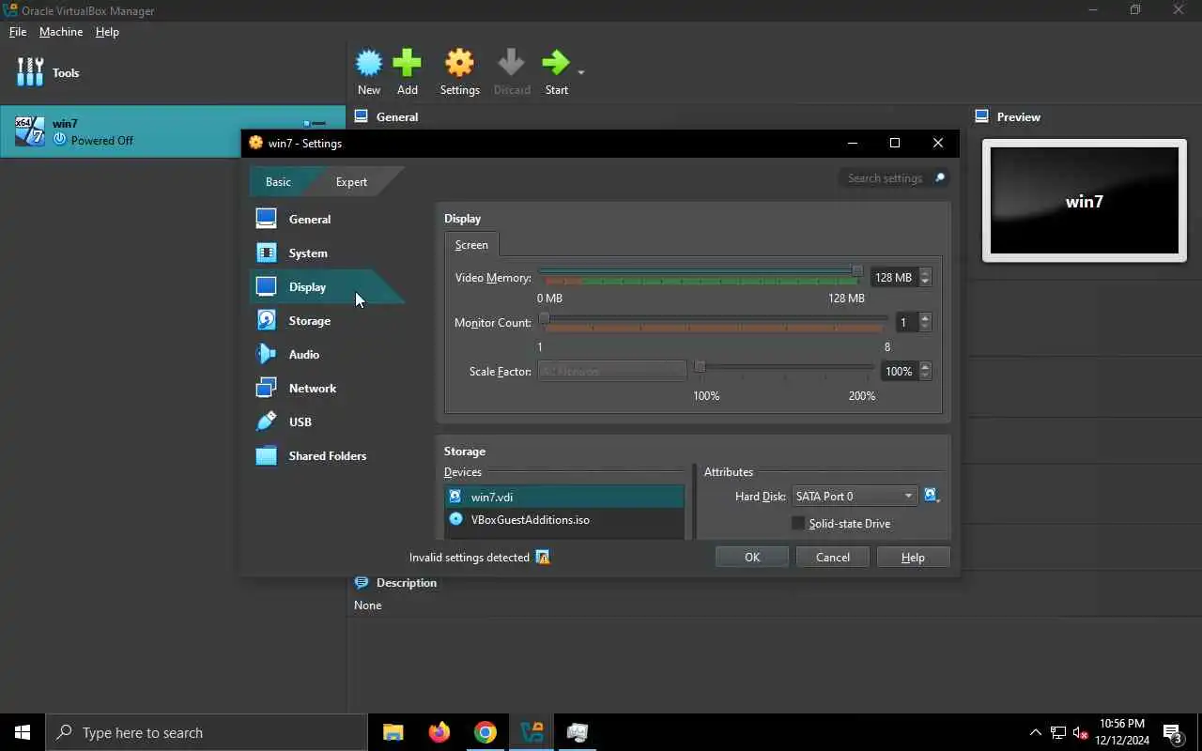Open Chrome from the taskbar
Viewport: 1202px width, 751px height.
pyautogui.click(x=485, y=732)
